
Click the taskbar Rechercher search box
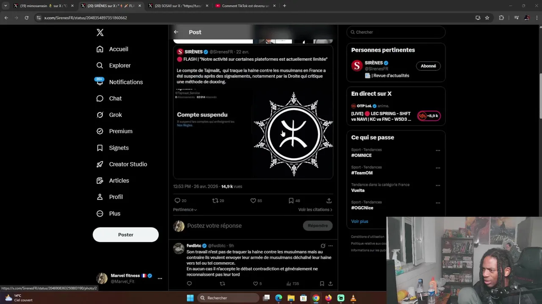coord(228,298)
